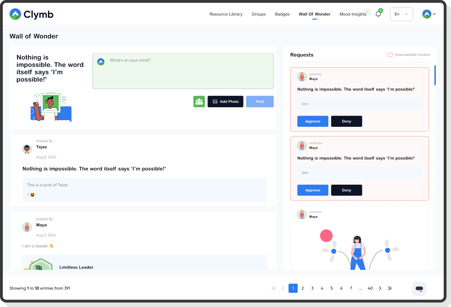Viewport: 451px width, 307px height.
Task: Deny Maya's second request
Action: pos(346,190)
